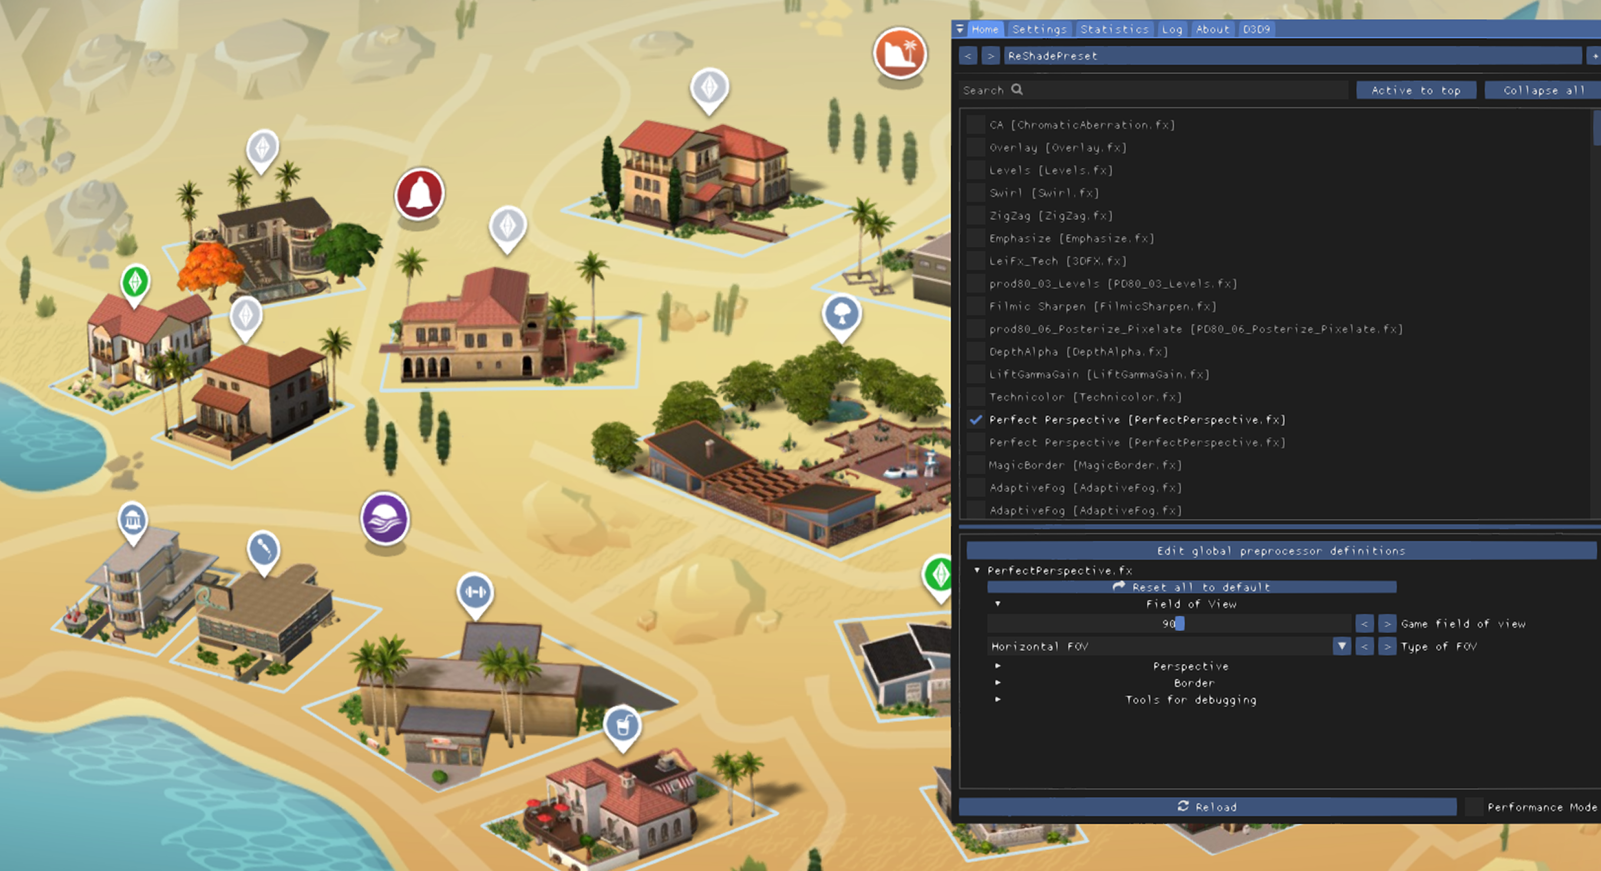This screenshot has height=871, width=1601.
Task: Enable the Emphasize effect checkbox
Action: (x=976, y=239)
